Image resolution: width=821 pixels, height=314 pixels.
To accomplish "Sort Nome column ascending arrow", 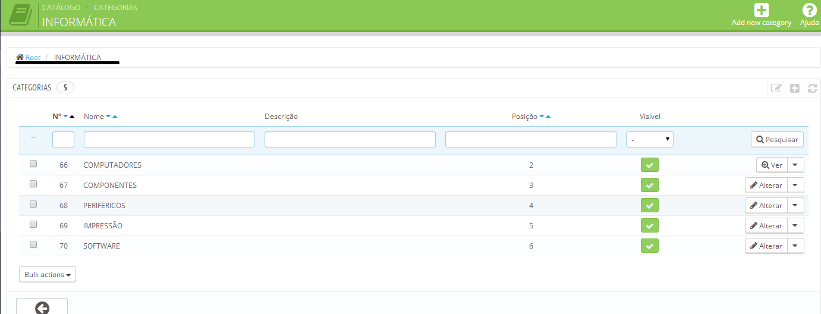I will pos(115,117).
